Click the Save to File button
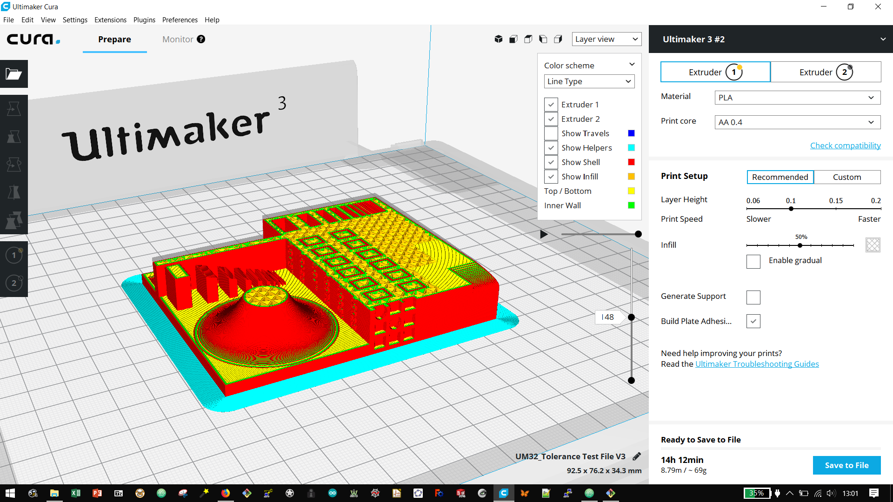This screenshot has width=893, height=502. (x=846, y=465)
